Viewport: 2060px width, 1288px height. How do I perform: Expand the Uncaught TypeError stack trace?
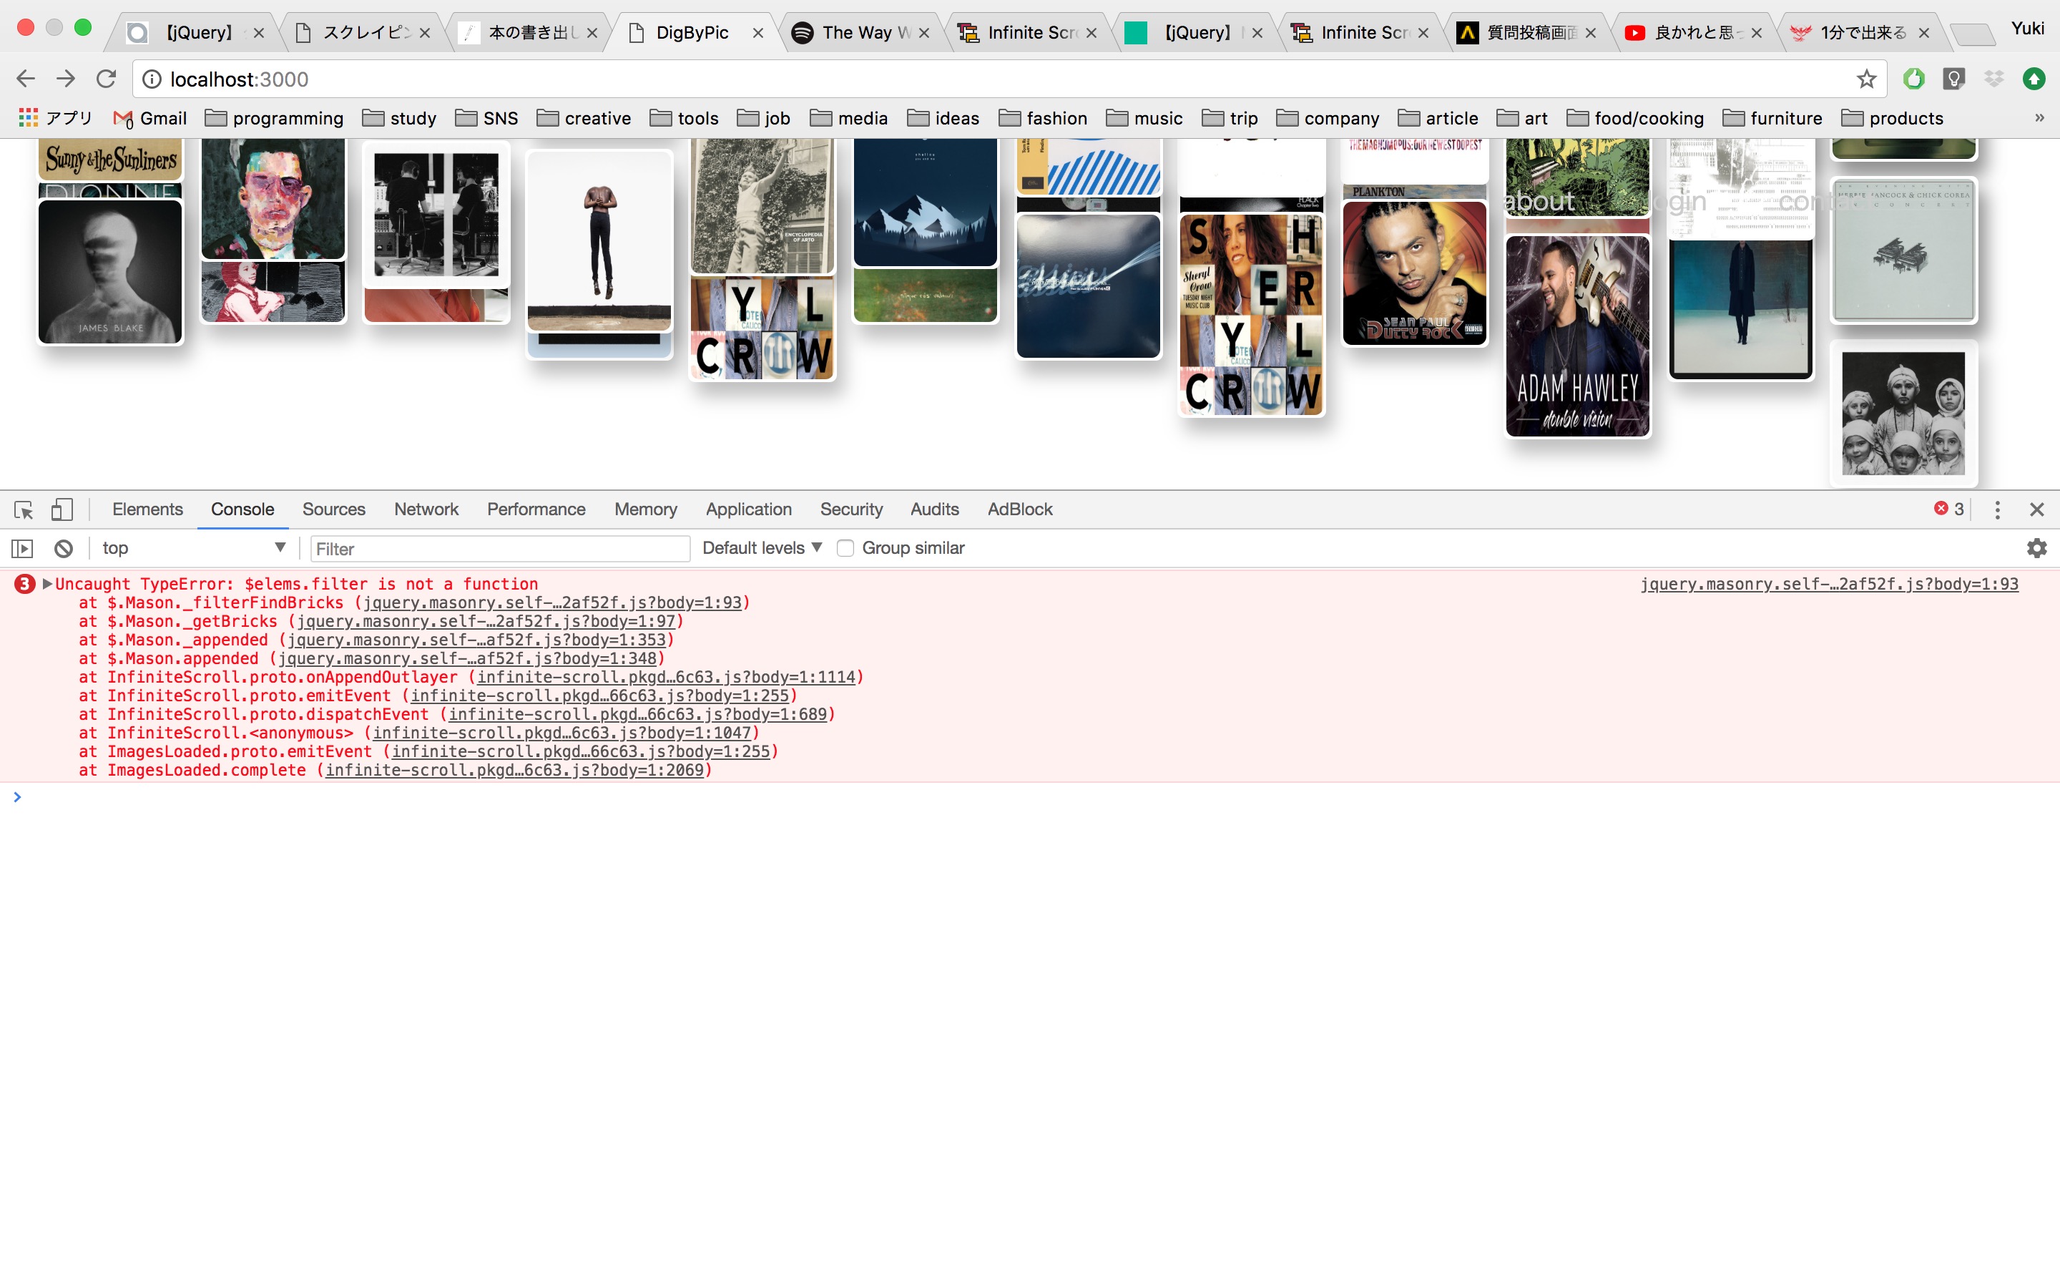[x=48, y=583]
